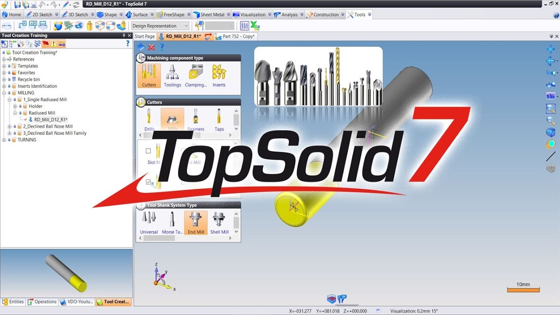Click the zoom magnifier icon on right toolbar
This screenshot has height=315, width=560.
551,120
